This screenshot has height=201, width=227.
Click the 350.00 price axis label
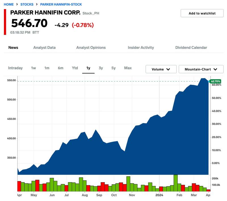(x=11, y=158)
